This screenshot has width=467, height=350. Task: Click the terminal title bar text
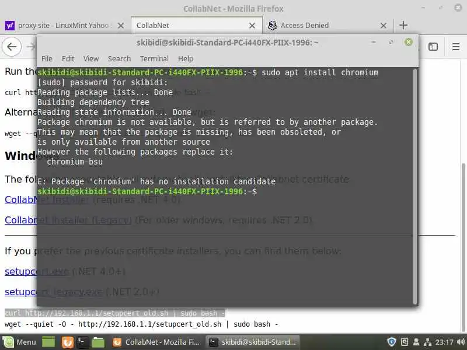click(227, 43)
